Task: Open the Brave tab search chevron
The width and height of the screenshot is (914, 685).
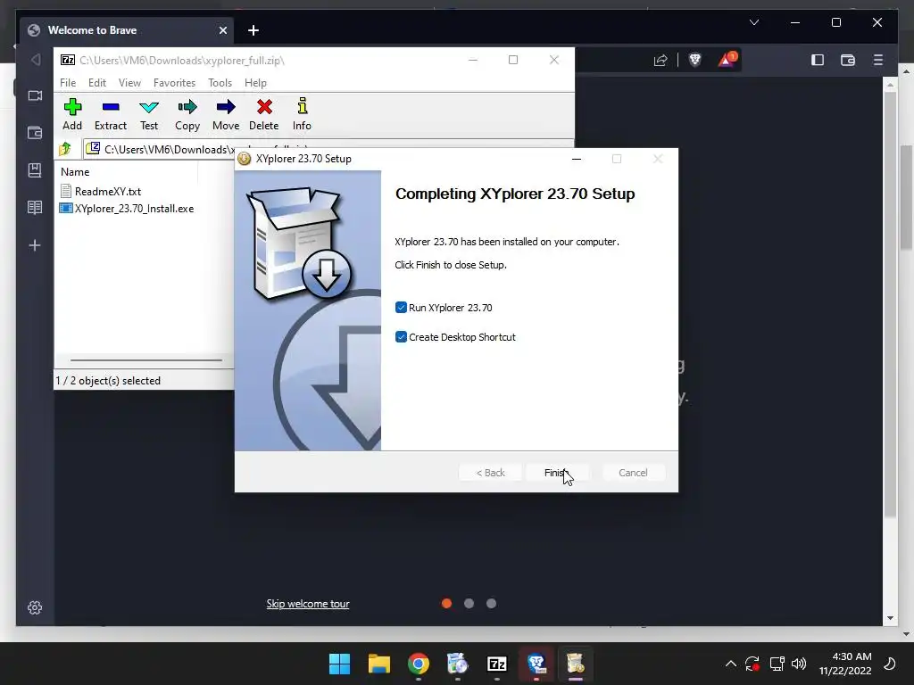Action: 753,22
